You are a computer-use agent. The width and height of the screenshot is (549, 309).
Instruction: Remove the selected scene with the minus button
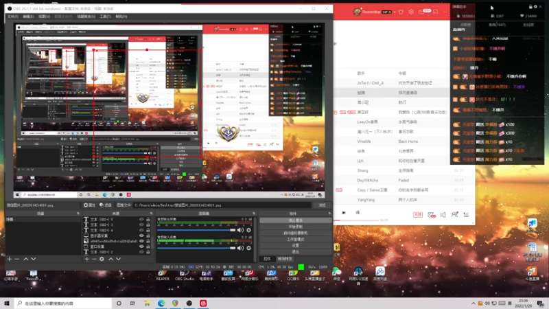16,259
